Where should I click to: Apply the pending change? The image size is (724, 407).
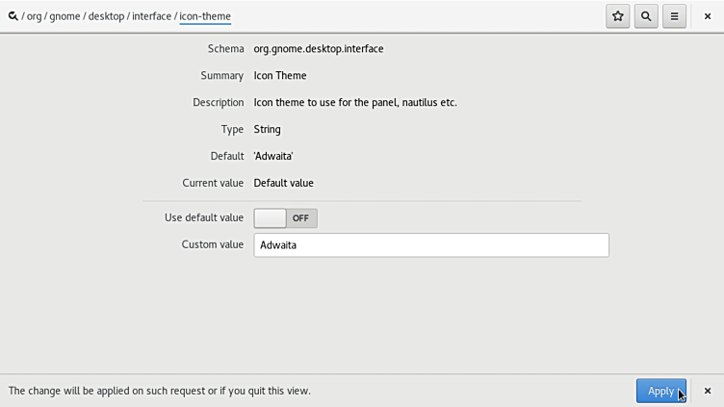[660, 391]
